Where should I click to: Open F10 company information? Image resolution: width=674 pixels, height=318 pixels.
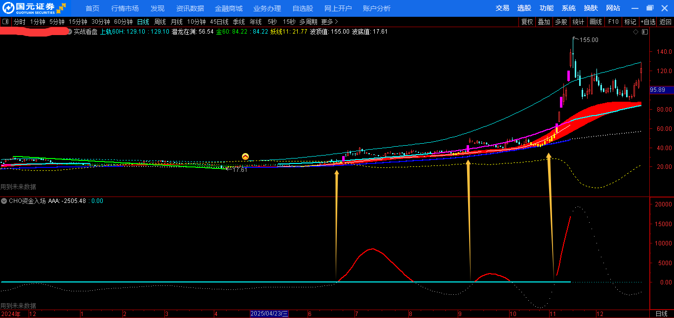(x=613, y=22)
